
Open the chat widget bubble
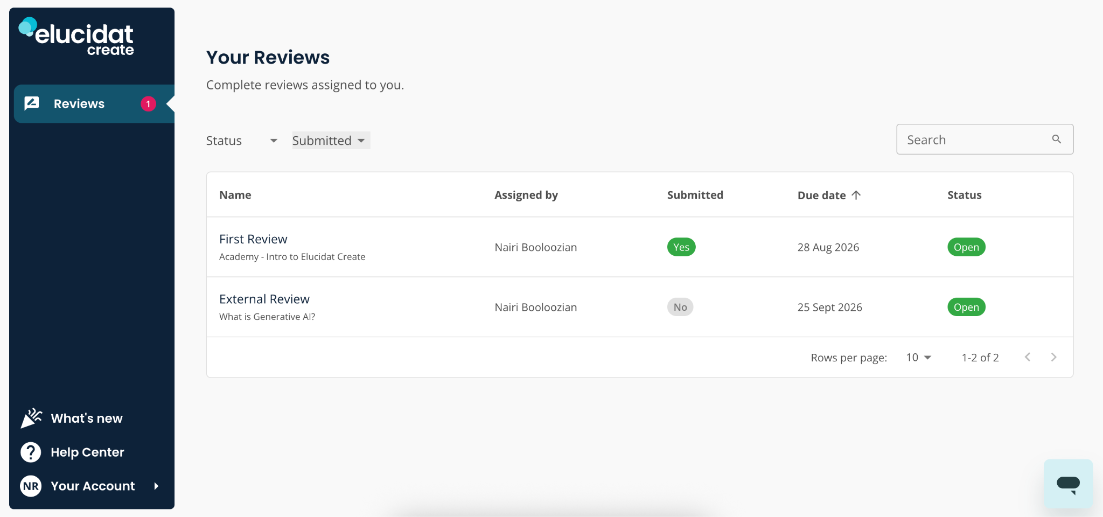pyautogui.click(x=1068, y=484)
